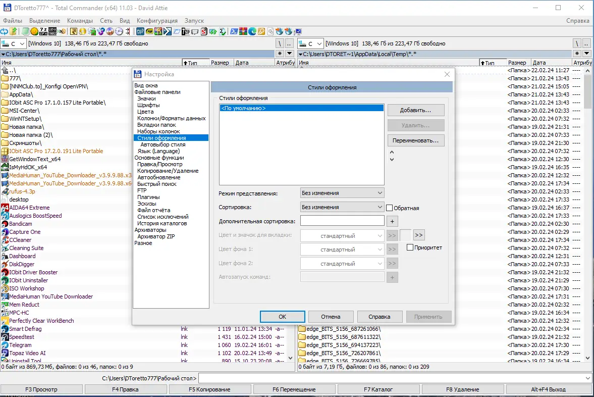The image size is (594, 397).
Task: Click the Отмена button
Action: tap(331, 317)
